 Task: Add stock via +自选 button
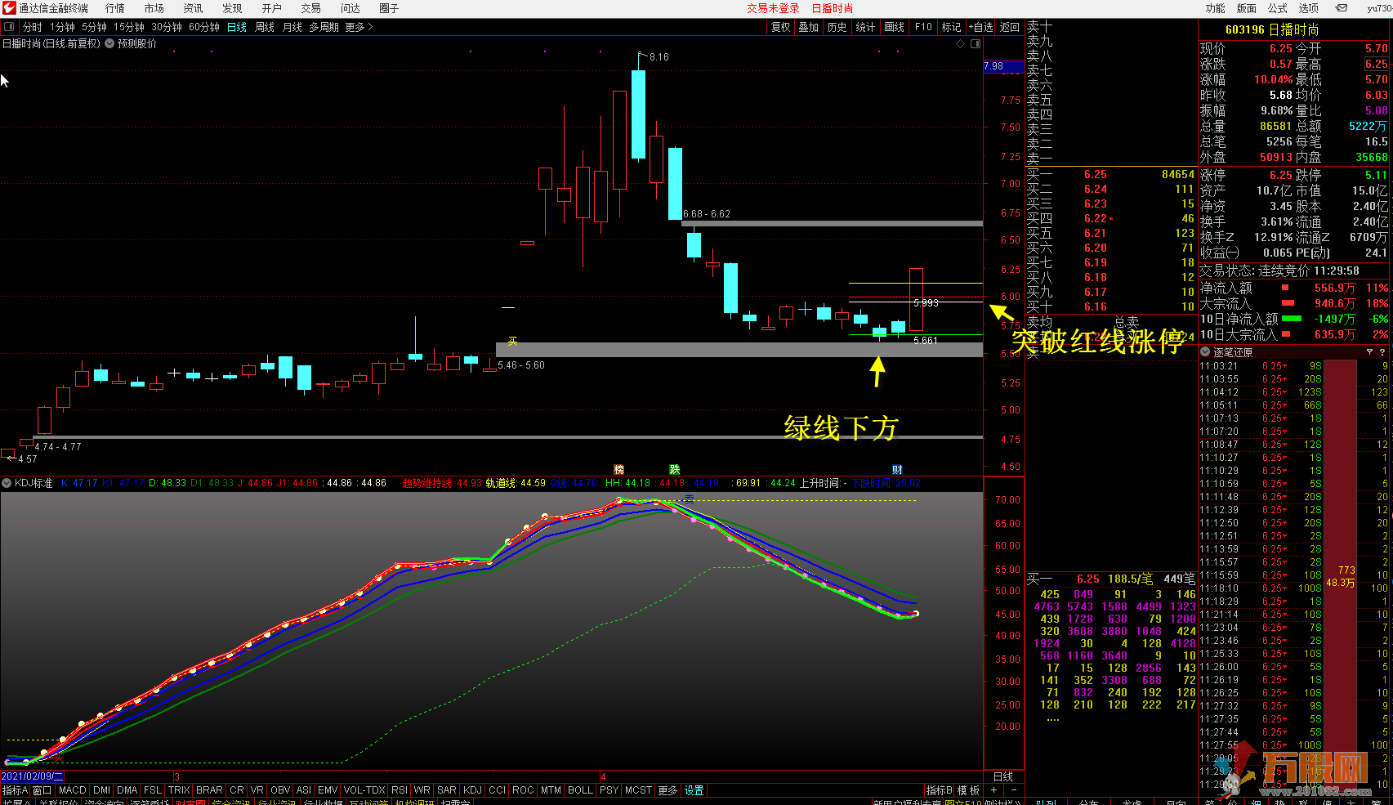981,27
